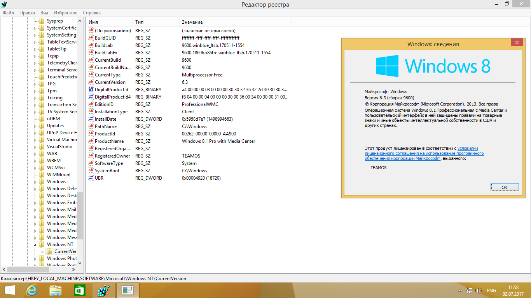Open the Файл menu
This screenshot has height=298, width=531.
point(8,13)
